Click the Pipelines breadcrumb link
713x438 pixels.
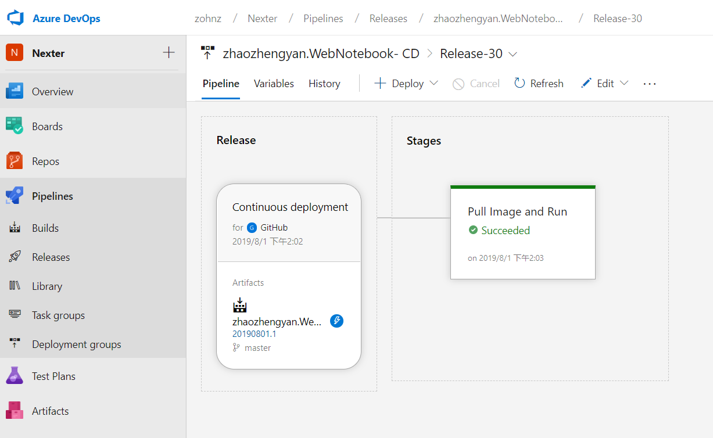pos(323,19)
